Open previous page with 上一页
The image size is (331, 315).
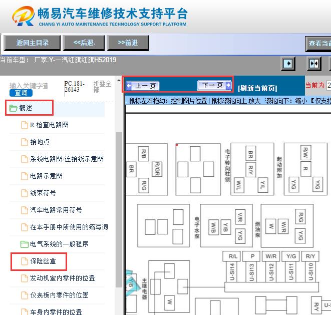[x=143, y=86]
